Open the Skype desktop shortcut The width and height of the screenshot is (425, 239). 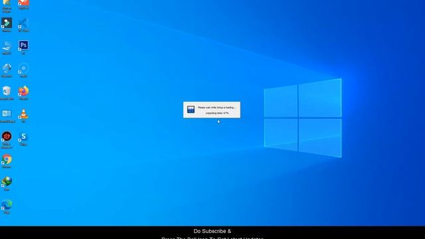pyautogui.click(x=23, y=137)
